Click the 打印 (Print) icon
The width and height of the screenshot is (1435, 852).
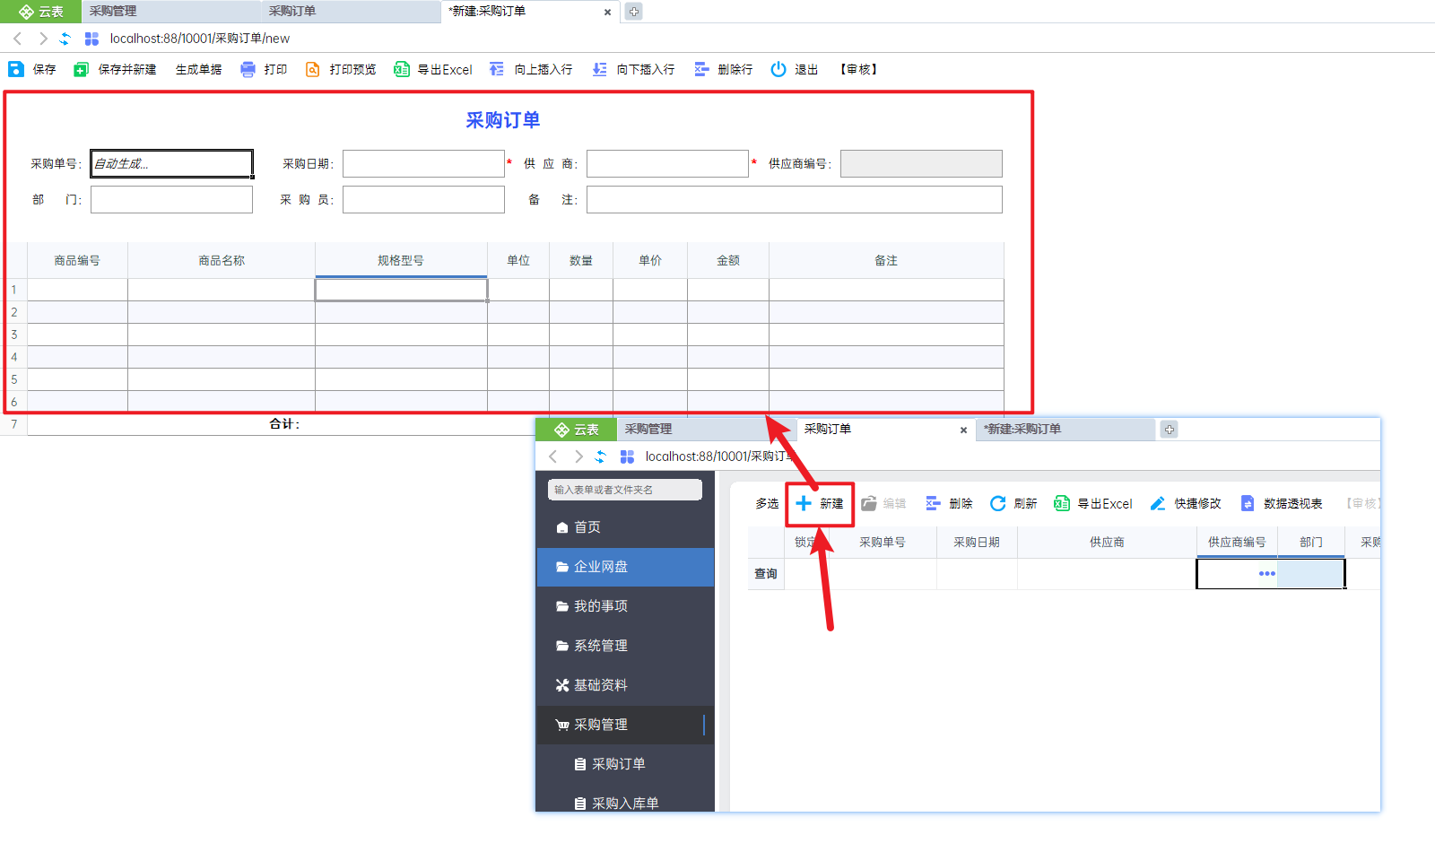point(248,69)
